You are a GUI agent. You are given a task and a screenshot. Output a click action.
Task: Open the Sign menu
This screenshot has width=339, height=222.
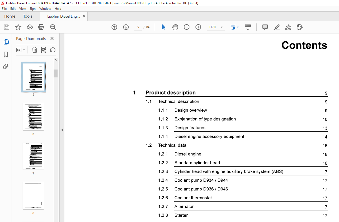click(x=32, y=9)
